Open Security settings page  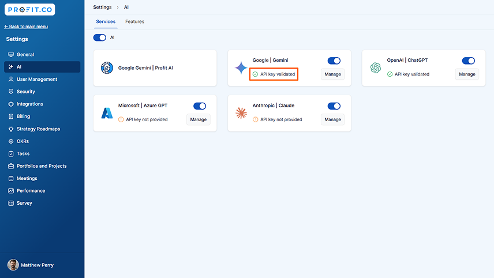[42, 92]
